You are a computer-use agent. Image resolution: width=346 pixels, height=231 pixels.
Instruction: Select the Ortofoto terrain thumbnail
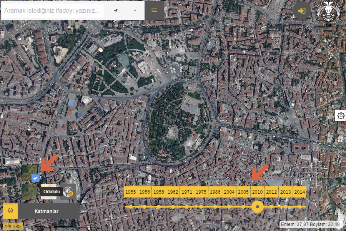point(30,191)
